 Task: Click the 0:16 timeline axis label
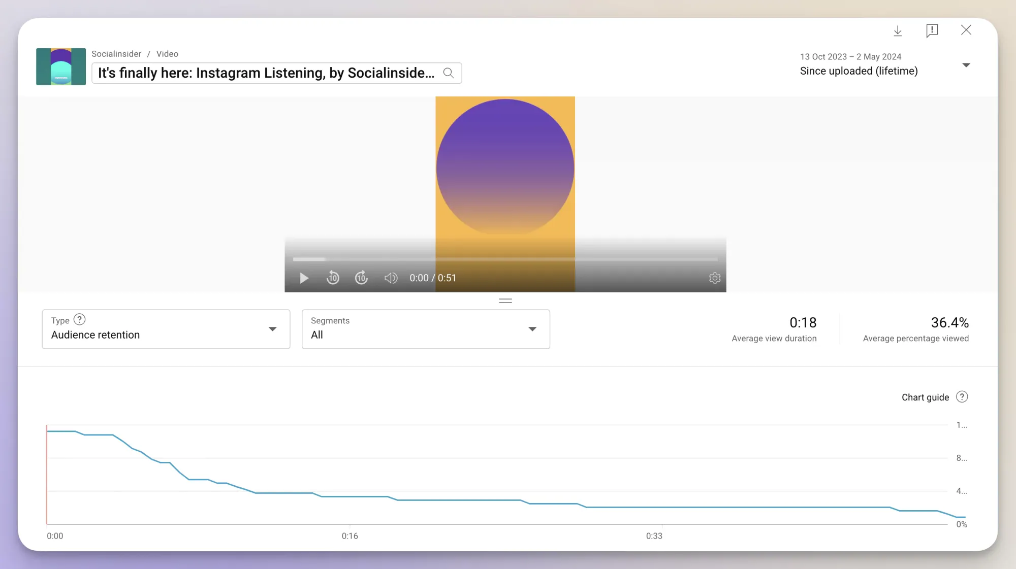click(x=350, y=536)
